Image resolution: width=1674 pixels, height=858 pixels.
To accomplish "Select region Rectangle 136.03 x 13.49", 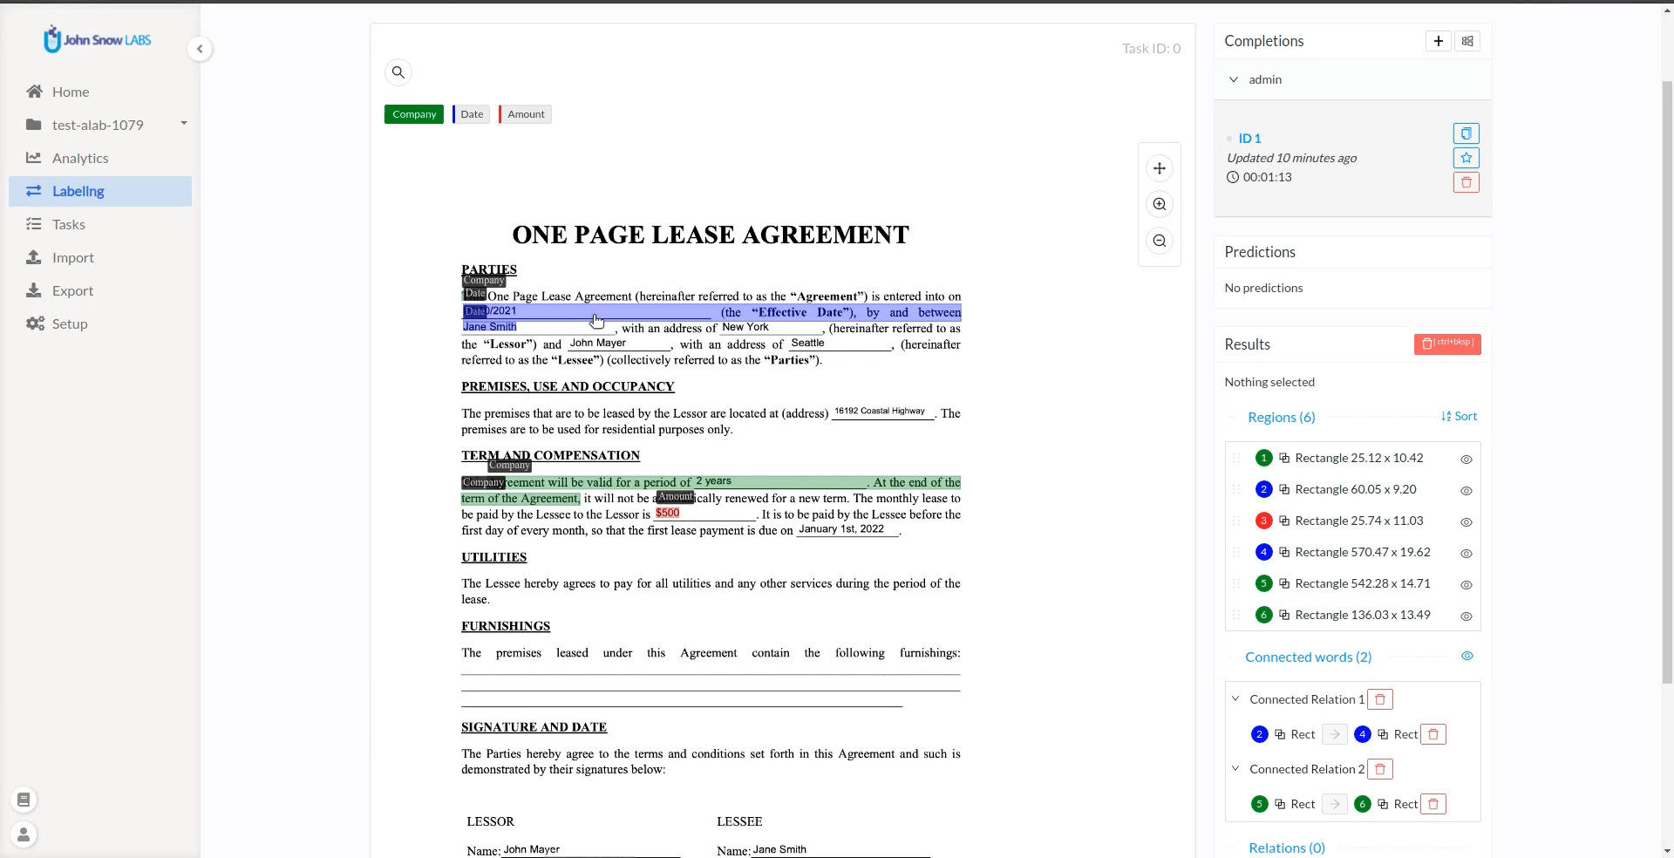I will pyautogui.click(x=1352, y=615).
